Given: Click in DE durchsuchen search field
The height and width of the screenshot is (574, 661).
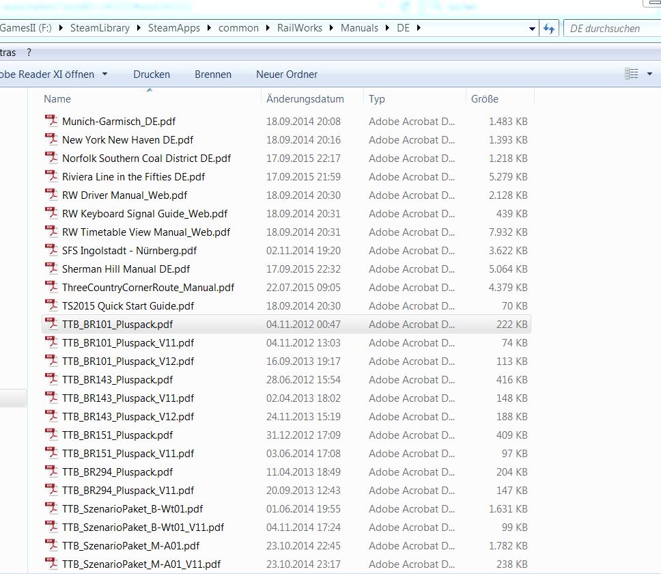Looking at the screenshot, I should 612,28.
